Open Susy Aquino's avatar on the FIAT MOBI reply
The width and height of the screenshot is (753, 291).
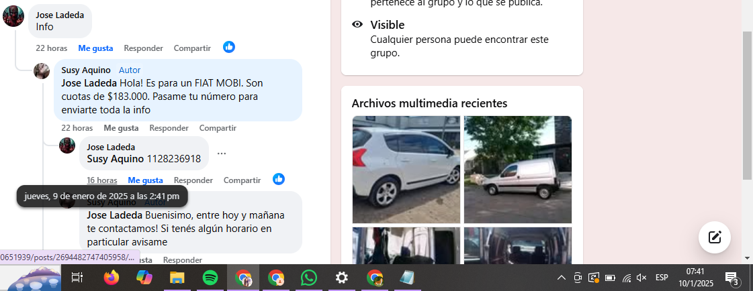(42, 71)
